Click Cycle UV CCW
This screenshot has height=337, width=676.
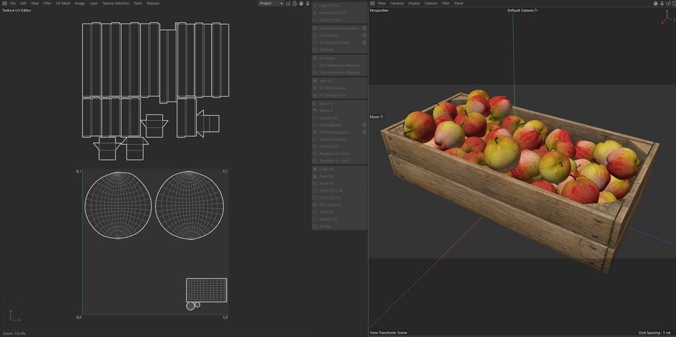340,191
